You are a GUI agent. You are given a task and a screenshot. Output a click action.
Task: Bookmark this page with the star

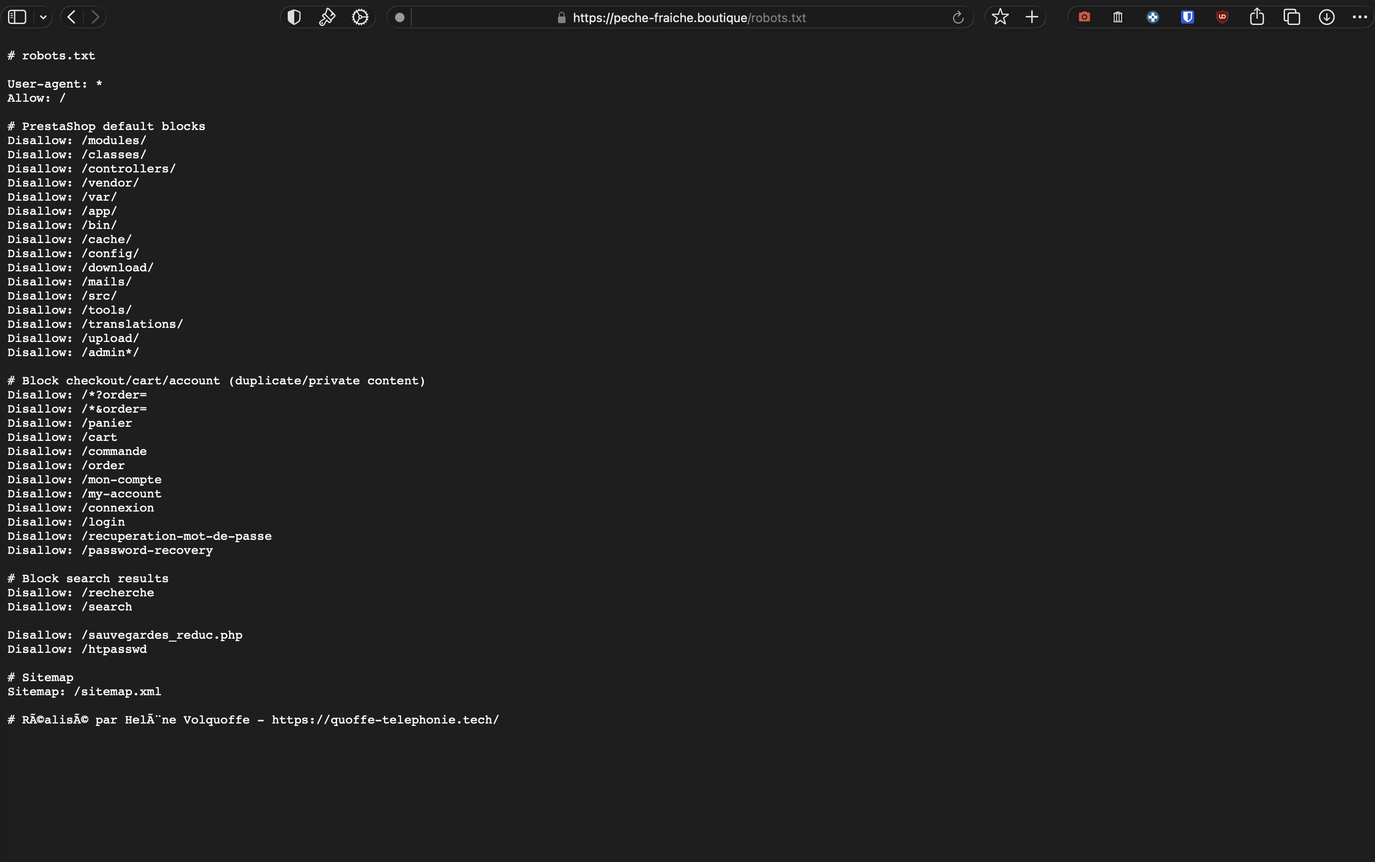point(1000,17)
